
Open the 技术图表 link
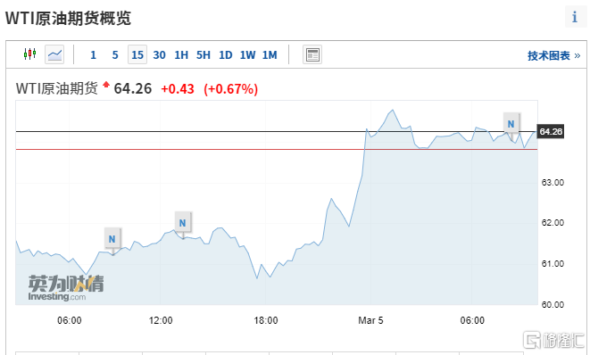(554, 55)
